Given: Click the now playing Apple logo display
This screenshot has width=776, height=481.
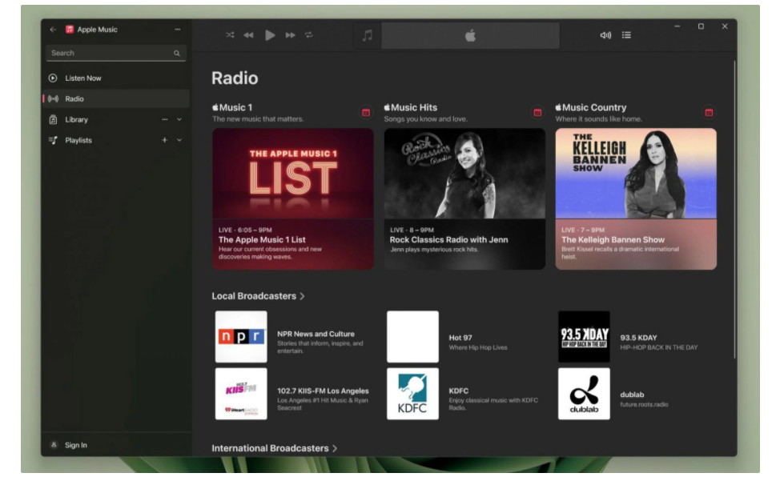Looking at the screenshot, I should (470, 35).
